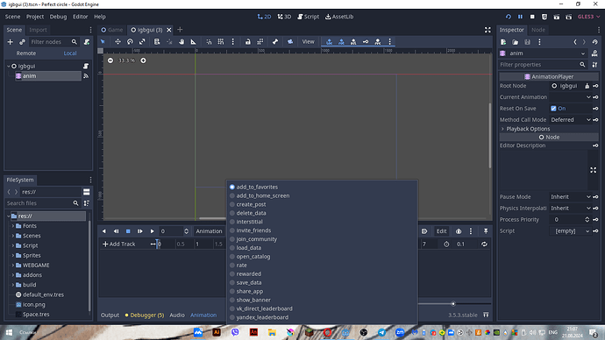605x340 pixels.
Task: Select show_banner radio option
Action: pos(250,300)
